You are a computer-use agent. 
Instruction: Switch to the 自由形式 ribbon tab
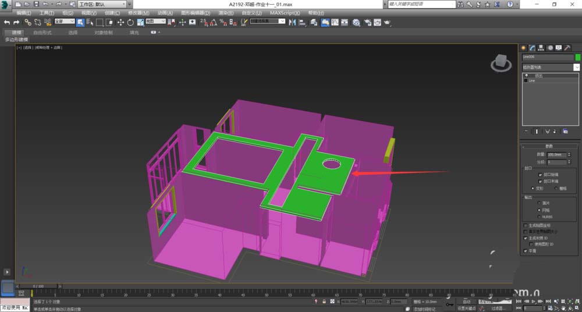coord(42,33)
